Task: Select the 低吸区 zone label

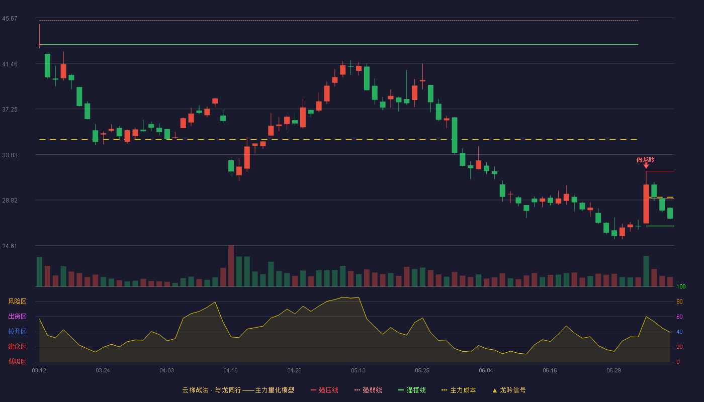Action: tap(17, 362)
